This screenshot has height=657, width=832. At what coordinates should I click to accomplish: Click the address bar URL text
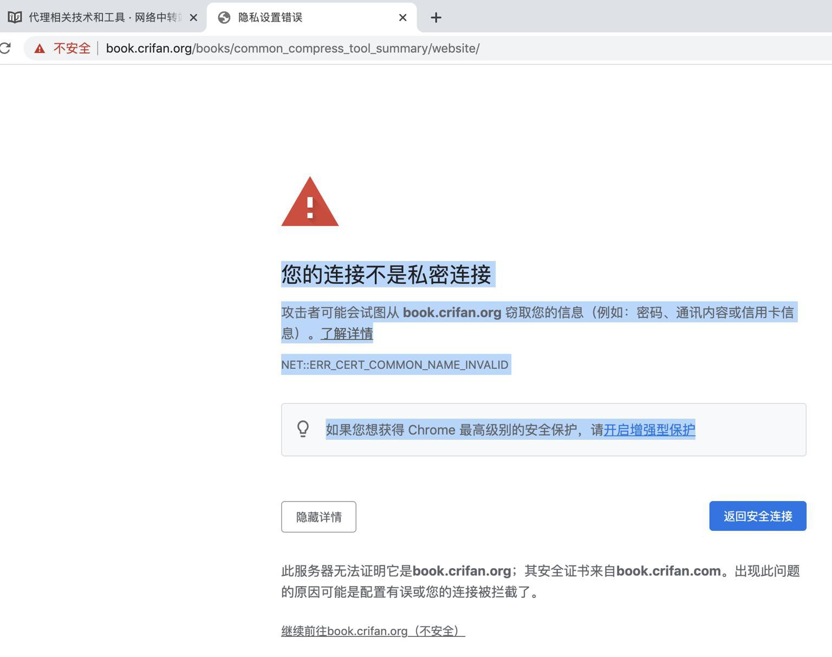[292, 48]
